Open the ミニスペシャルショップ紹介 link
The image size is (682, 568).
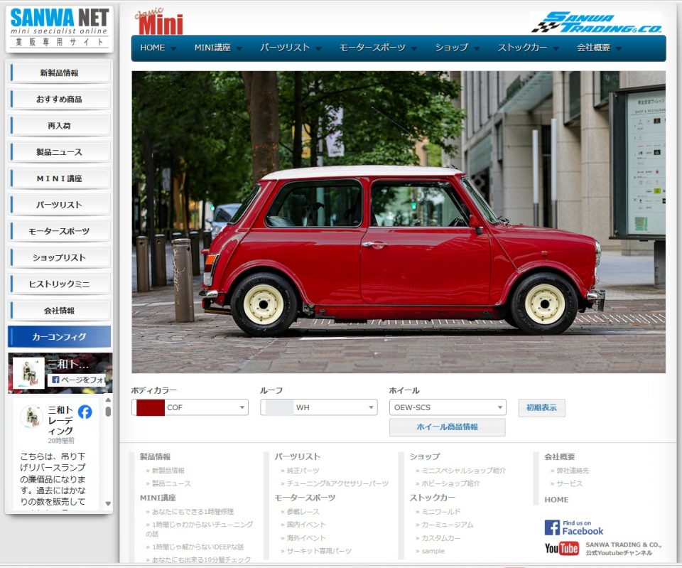point(464,471)
